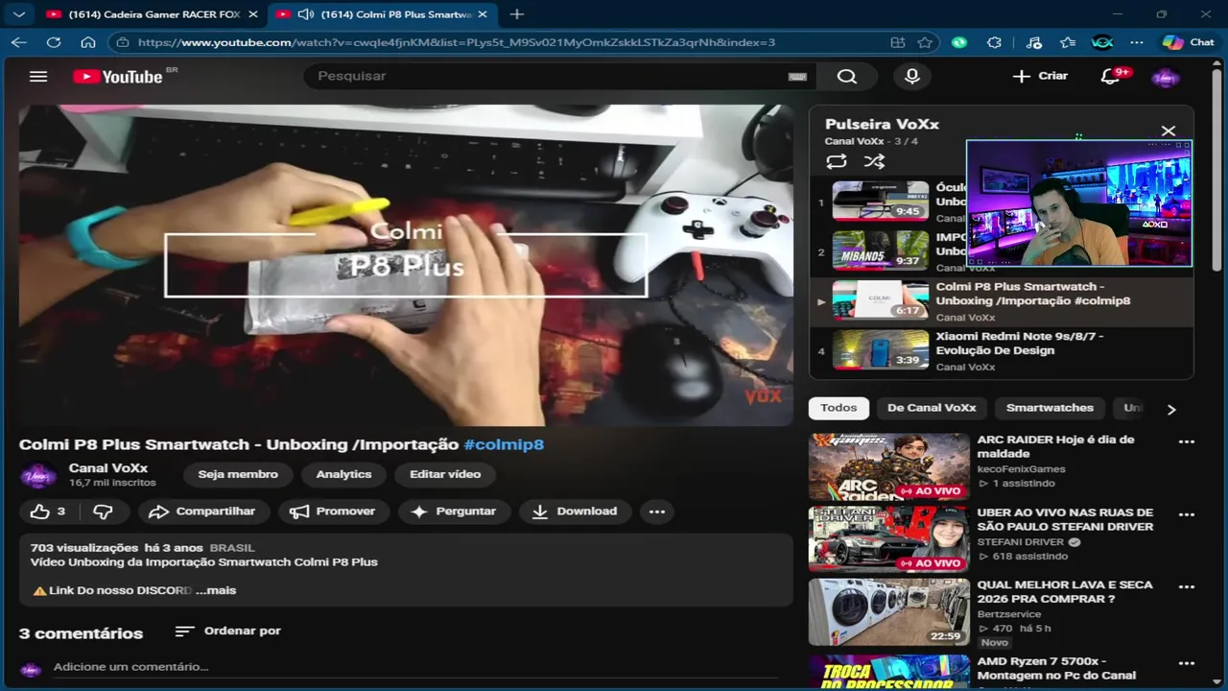Add page to favorites star
Viewport: 1228px width, 691px height.
click(924, 42)
